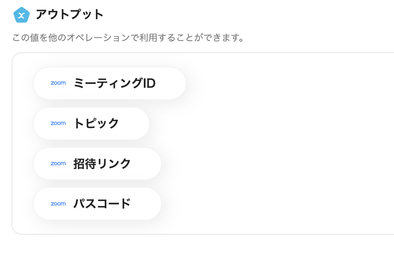Click the Zoom logo in the ミーティングID chip
Viewport: 394px width, 255px height.
[x=58, y=83]
